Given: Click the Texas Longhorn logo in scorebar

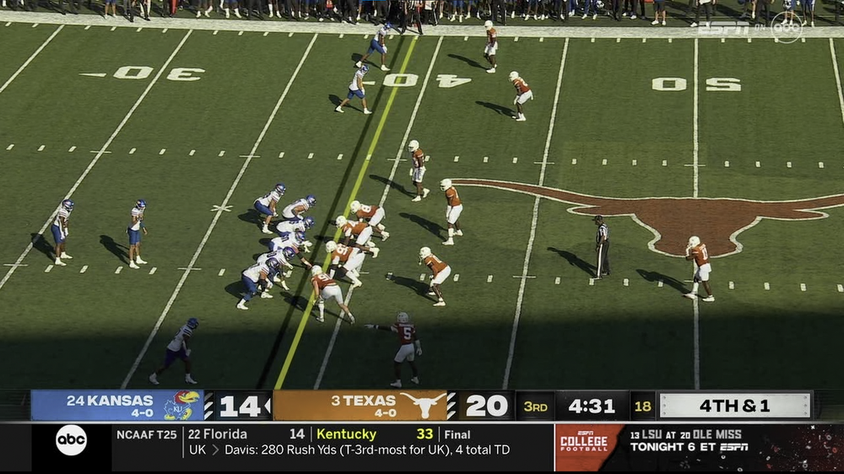Looking at the screenshot, I should coord(424,405).
